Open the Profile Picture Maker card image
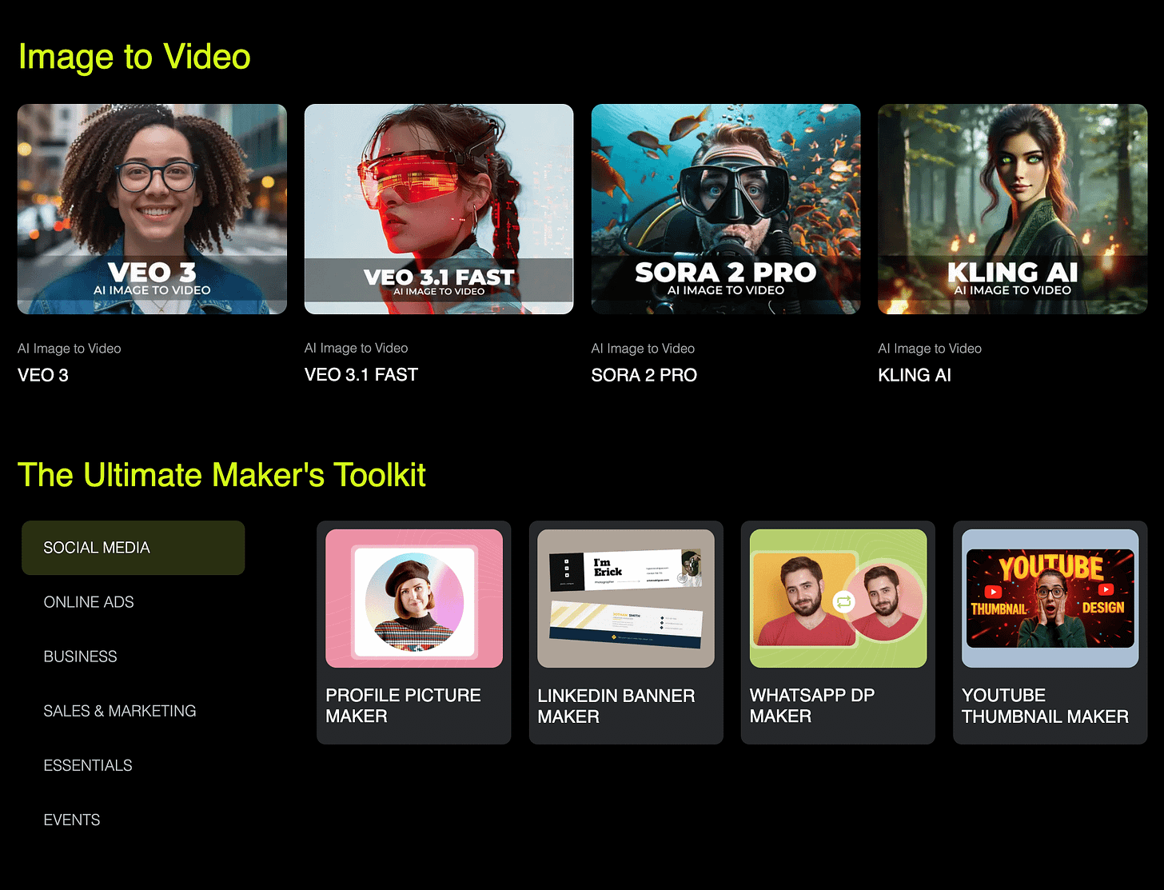This screenshot has height=890, width=1164. click(414, 598)
